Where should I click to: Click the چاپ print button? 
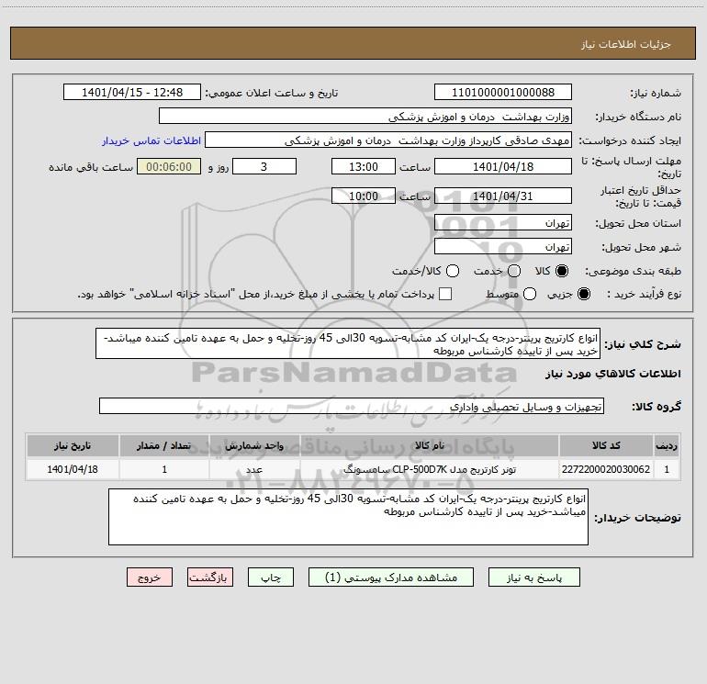[x=271, y=577]
